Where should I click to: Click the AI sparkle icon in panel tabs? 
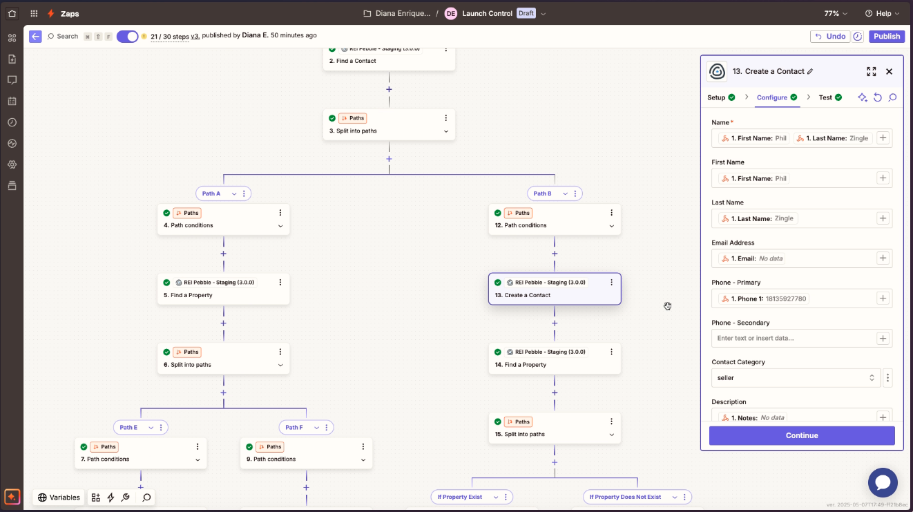[x=863, y=97]
